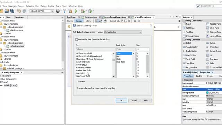Switch to the Source view tab
222x125 pixels.
point(70,21)
